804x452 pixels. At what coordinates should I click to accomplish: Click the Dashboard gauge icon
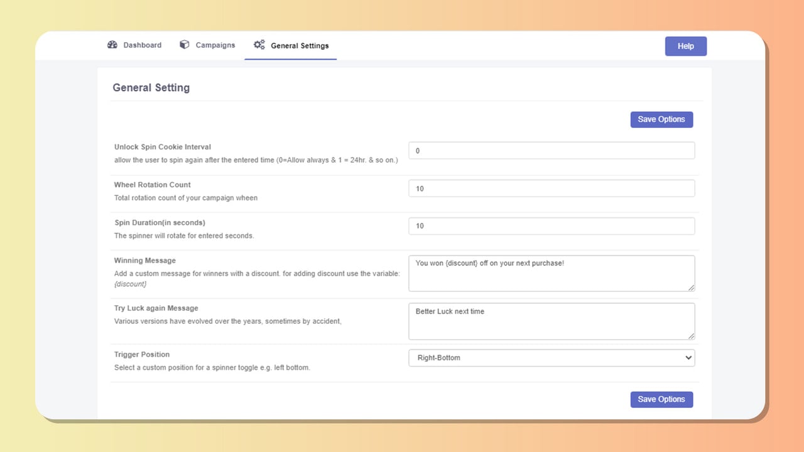tap(112, 45)
